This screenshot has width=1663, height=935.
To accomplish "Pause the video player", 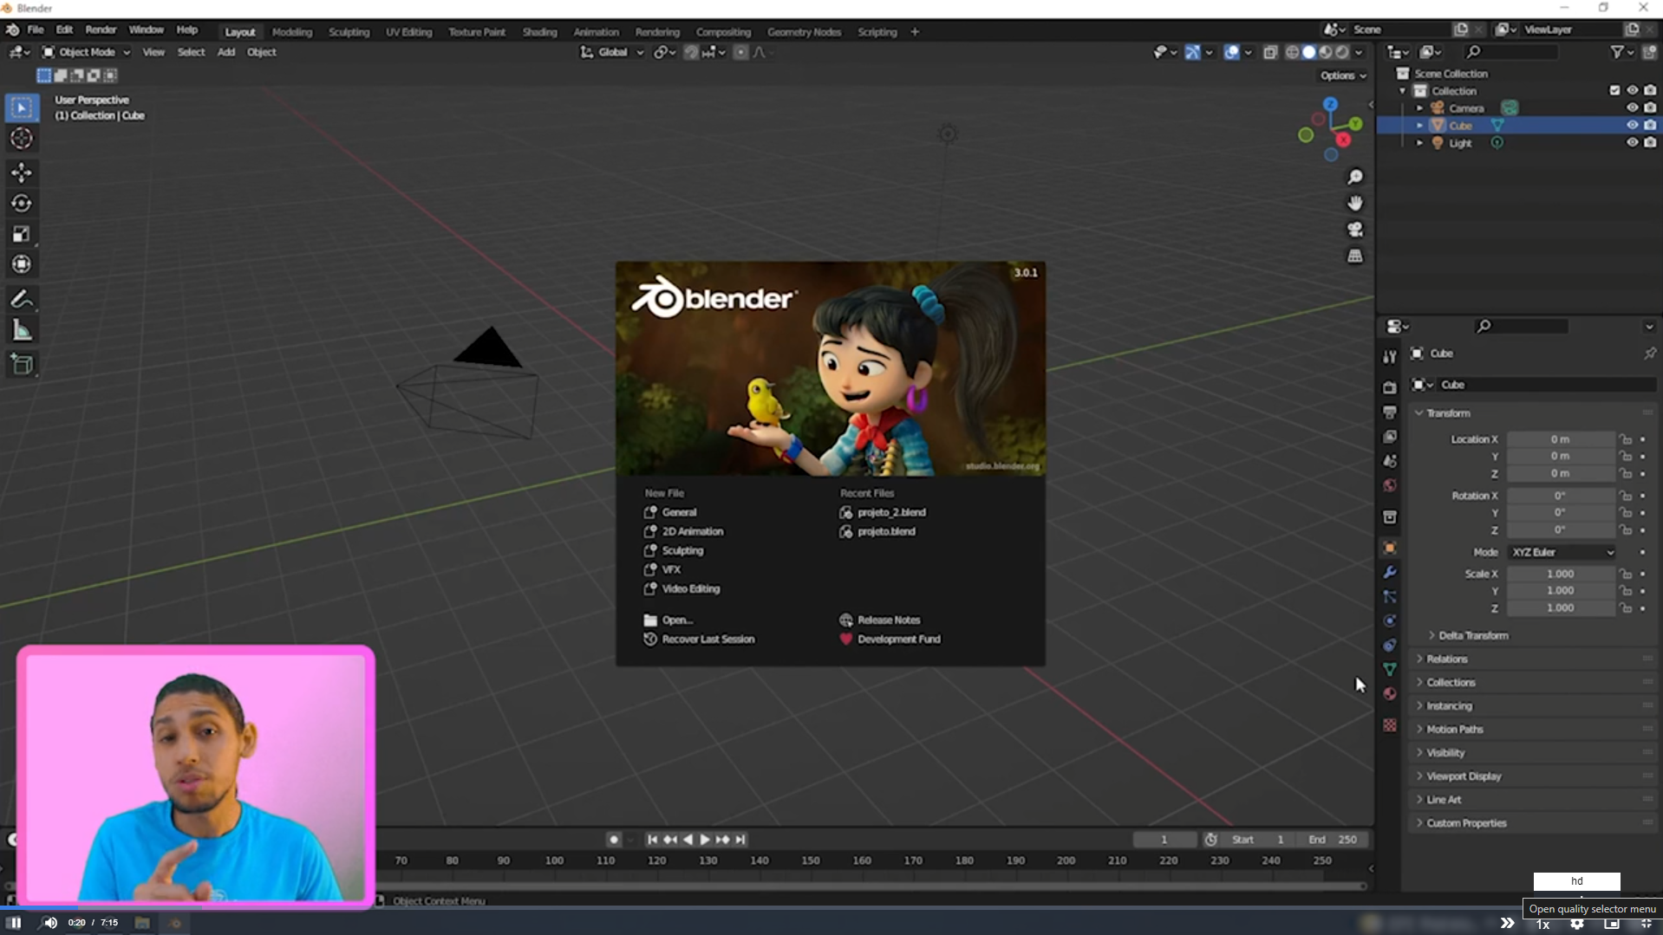I will point(15,923).
